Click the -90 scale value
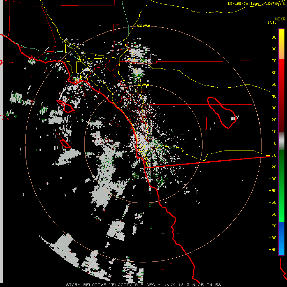 273,250
